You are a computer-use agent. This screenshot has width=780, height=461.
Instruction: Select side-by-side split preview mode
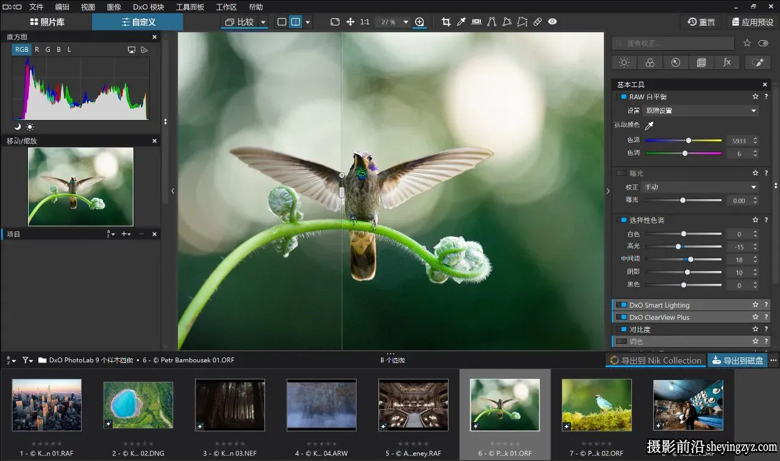pos(296,22)
